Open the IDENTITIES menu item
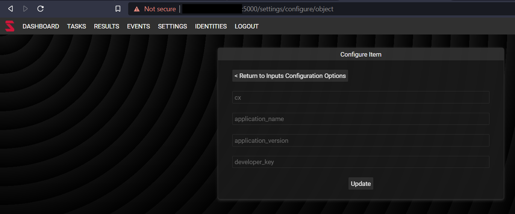Screen dimensions: 515x214 [x=211, y=26]
